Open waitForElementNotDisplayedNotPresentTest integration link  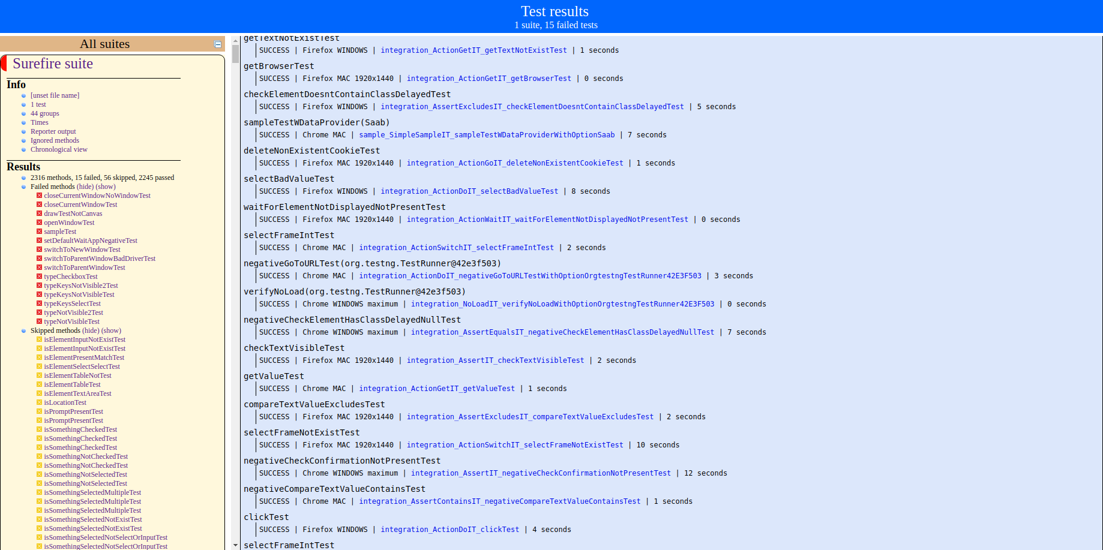click(547, 220)
